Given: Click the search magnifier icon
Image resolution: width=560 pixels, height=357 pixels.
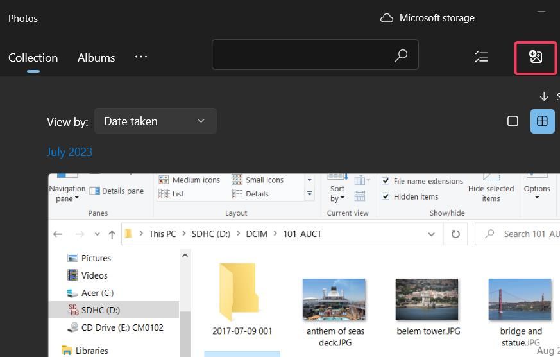Looking at the screenshot, I should tap(401, 56).
